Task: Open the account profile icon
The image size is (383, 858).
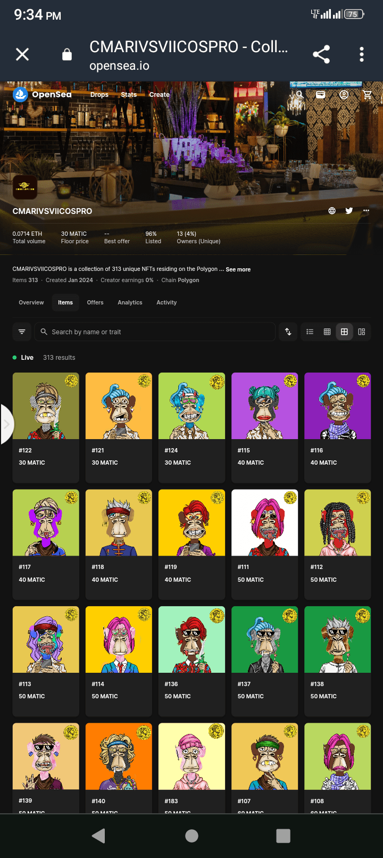Action: [344, 94]
